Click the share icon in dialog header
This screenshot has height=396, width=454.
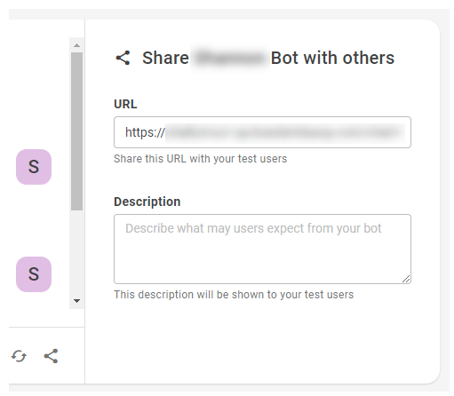click(123, 58)
